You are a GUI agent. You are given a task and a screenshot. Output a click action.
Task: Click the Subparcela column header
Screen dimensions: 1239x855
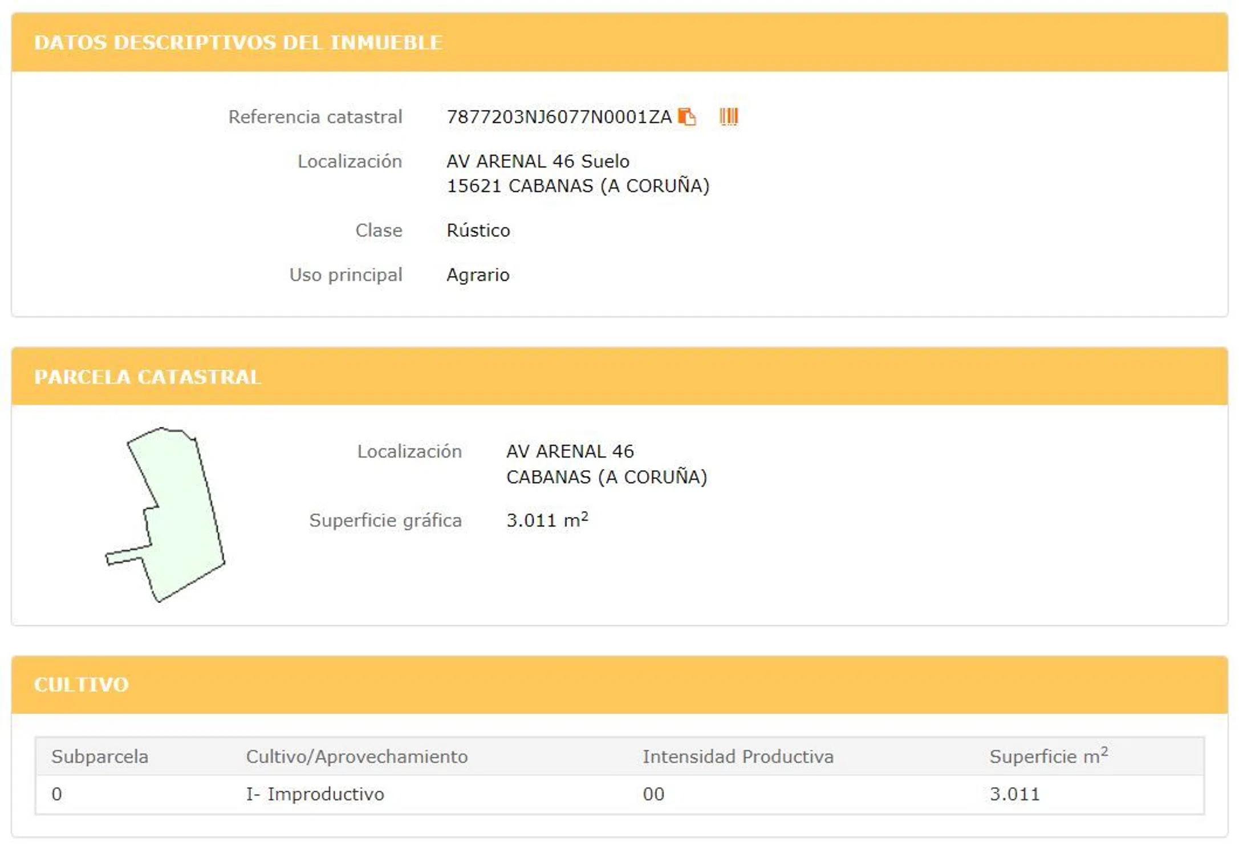[x=100, y=757]
